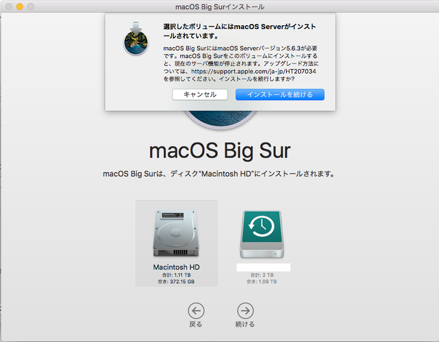The height and width of the screenshot is (342, 439).
Task: Click the large "macOS Big Sur" heading
Action: [219, 151]
